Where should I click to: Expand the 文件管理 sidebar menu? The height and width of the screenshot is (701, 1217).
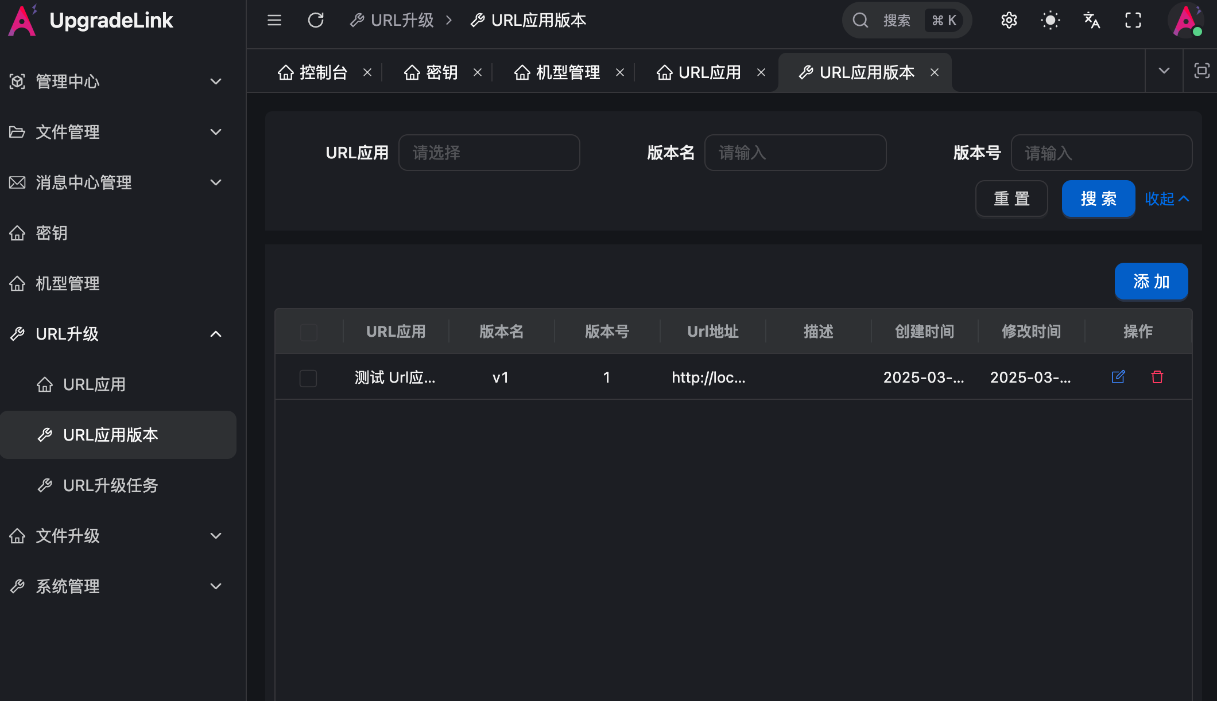point(118,132)
